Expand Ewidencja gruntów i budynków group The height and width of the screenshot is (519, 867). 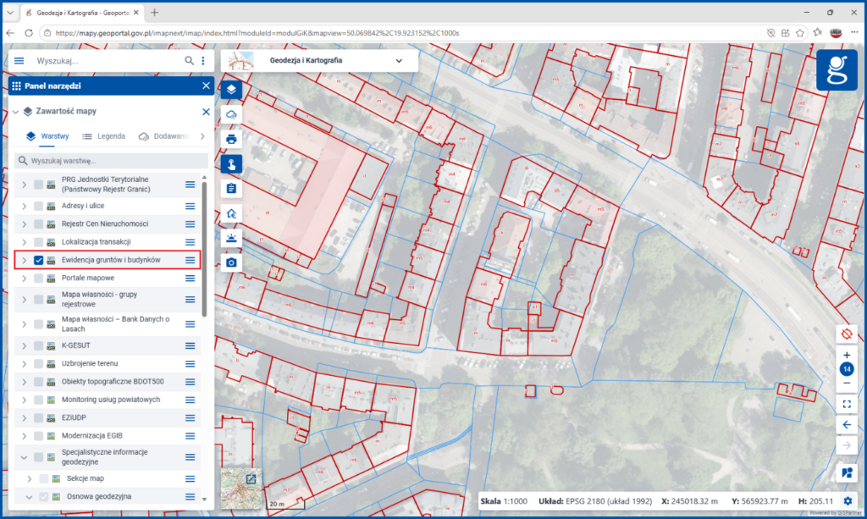coord(25,260)
